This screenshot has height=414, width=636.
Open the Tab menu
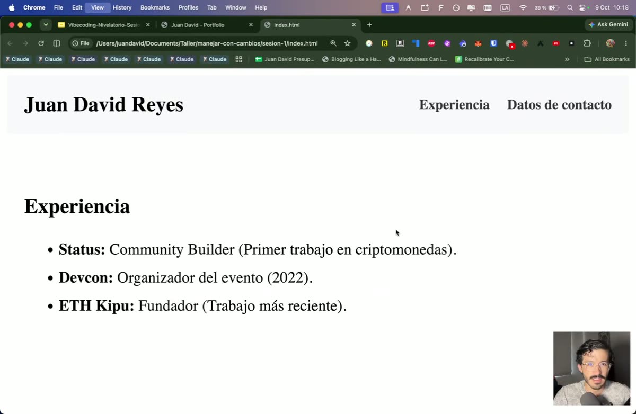coord(212,7)
